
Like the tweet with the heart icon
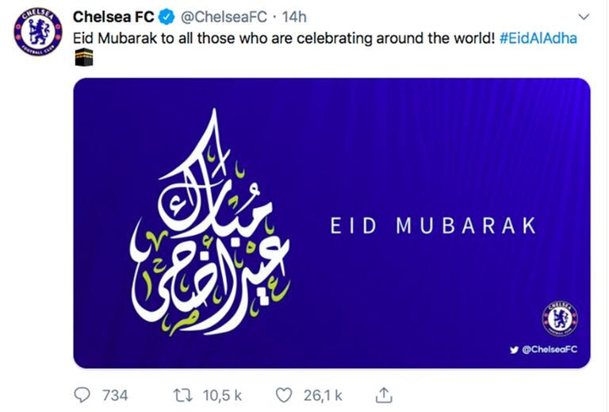[283, 395]
